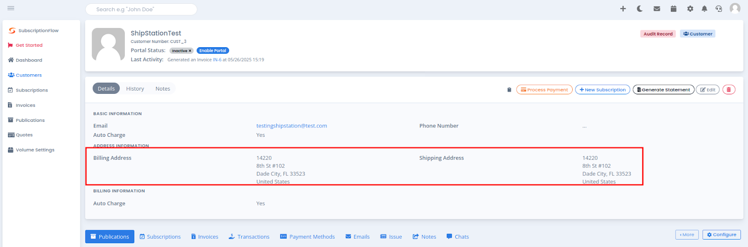This screenshot has width=748, height=247.
Task: Open Subscriptions in sidebar
Action: pos(28,90)
